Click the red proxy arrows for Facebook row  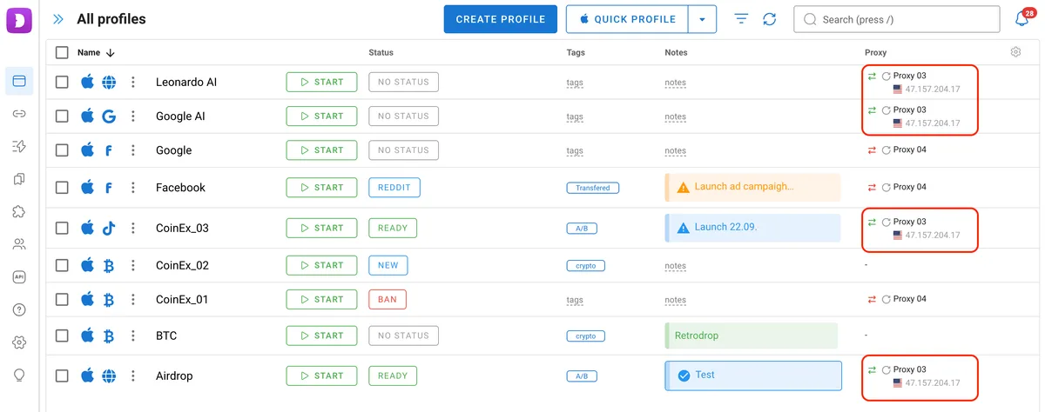tap(872, 188)
